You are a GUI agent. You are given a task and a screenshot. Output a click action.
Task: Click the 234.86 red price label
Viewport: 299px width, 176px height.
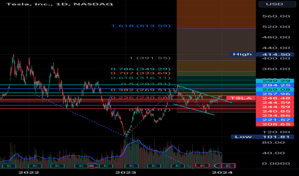click(275, 116)
